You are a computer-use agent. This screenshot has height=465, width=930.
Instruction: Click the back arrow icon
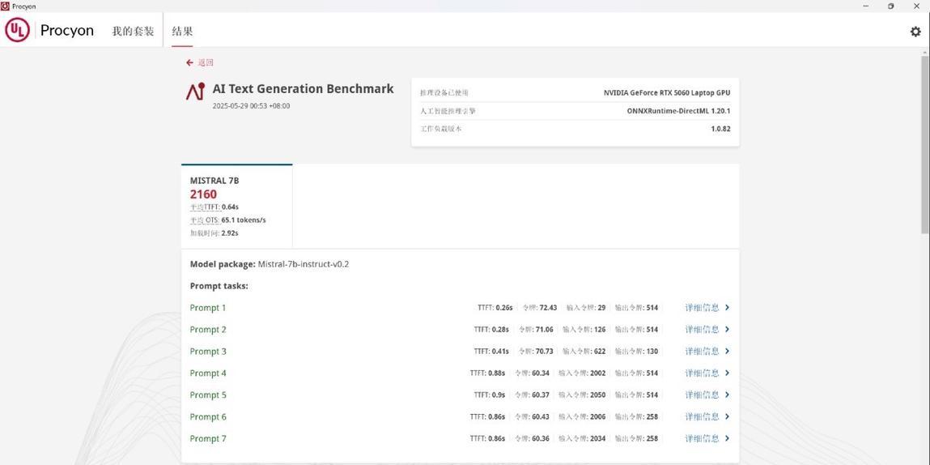click(x=189, y=62)
